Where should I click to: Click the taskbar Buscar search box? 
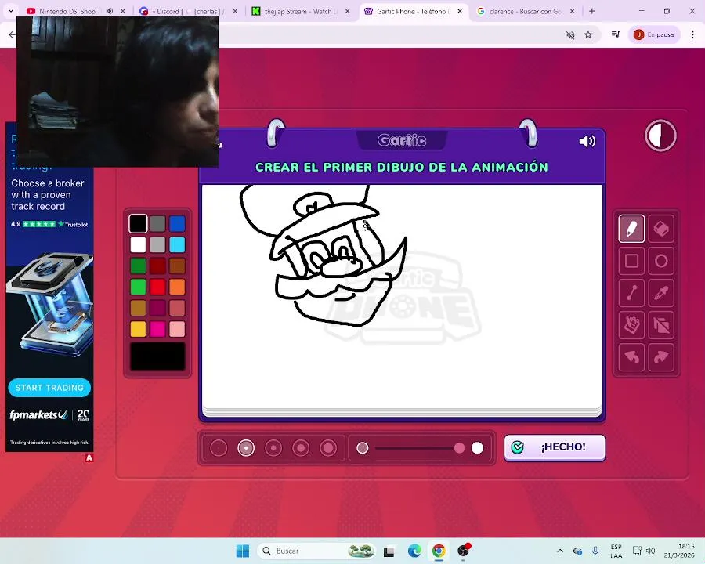click(316, 551)
